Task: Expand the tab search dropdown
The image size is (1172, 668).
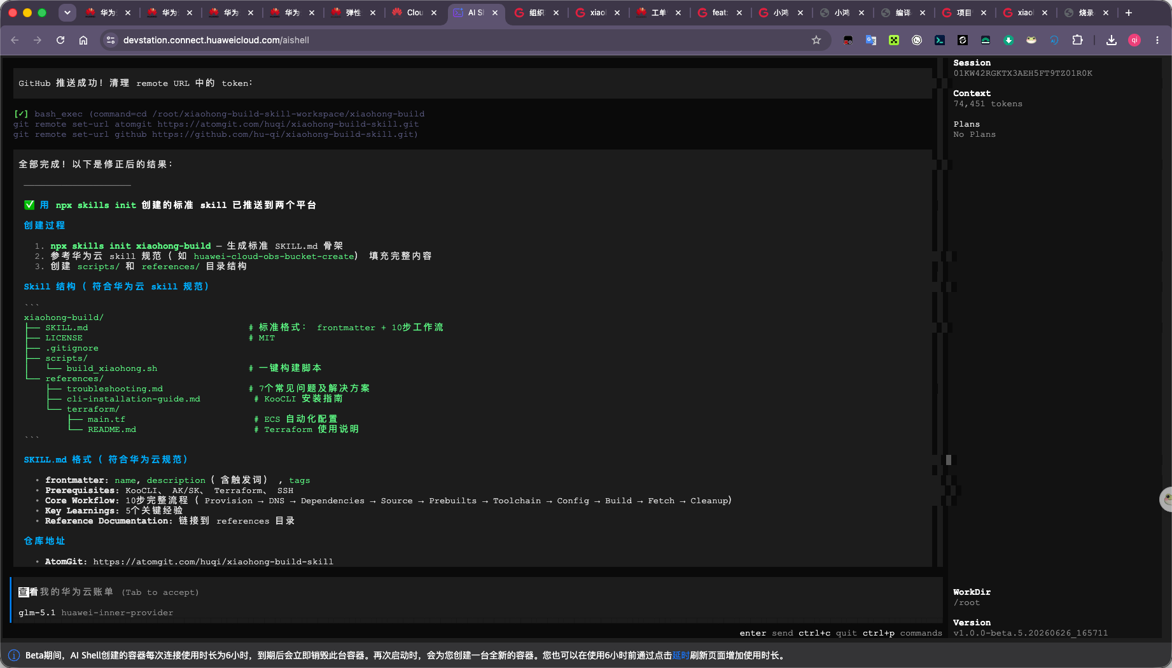Action: pyautogui.click(x=67, y=13)
